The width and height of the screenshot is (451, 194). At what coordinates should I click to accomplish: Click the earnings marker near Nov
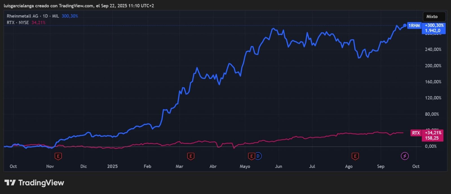click(58, 156)
